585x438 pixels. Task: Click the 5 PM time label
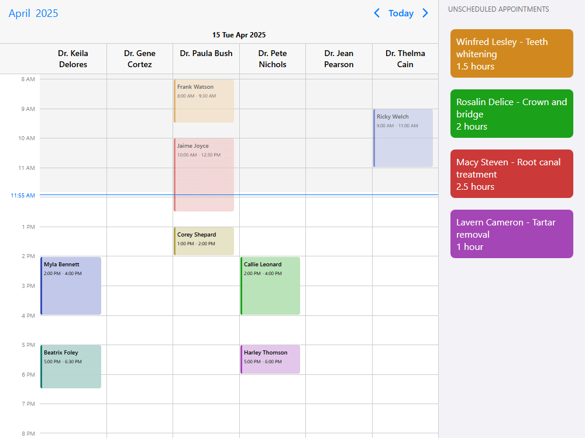28,345
